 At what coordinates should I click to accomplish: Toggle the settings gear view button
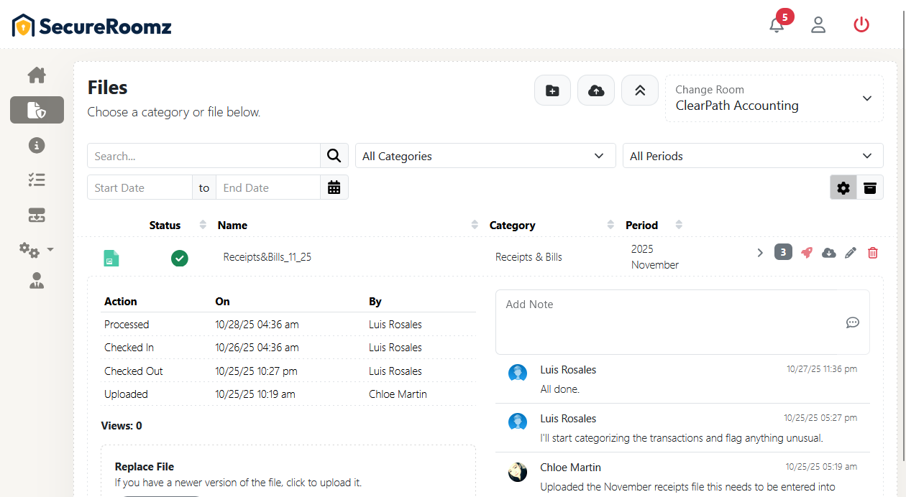pos(843,188)
